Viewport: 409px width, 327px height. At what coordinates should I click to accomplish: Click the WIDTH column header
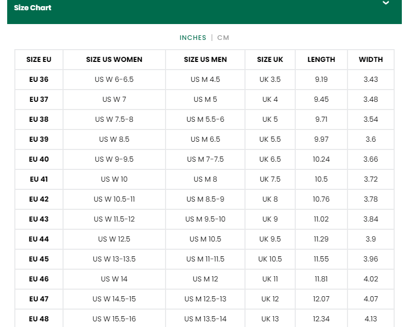(371, 59)
